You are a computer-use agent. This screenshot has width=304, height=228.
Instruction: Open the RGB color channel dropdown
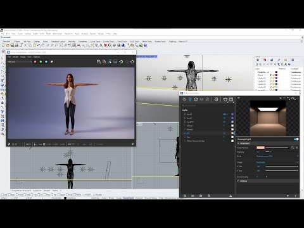coord(20,61)
